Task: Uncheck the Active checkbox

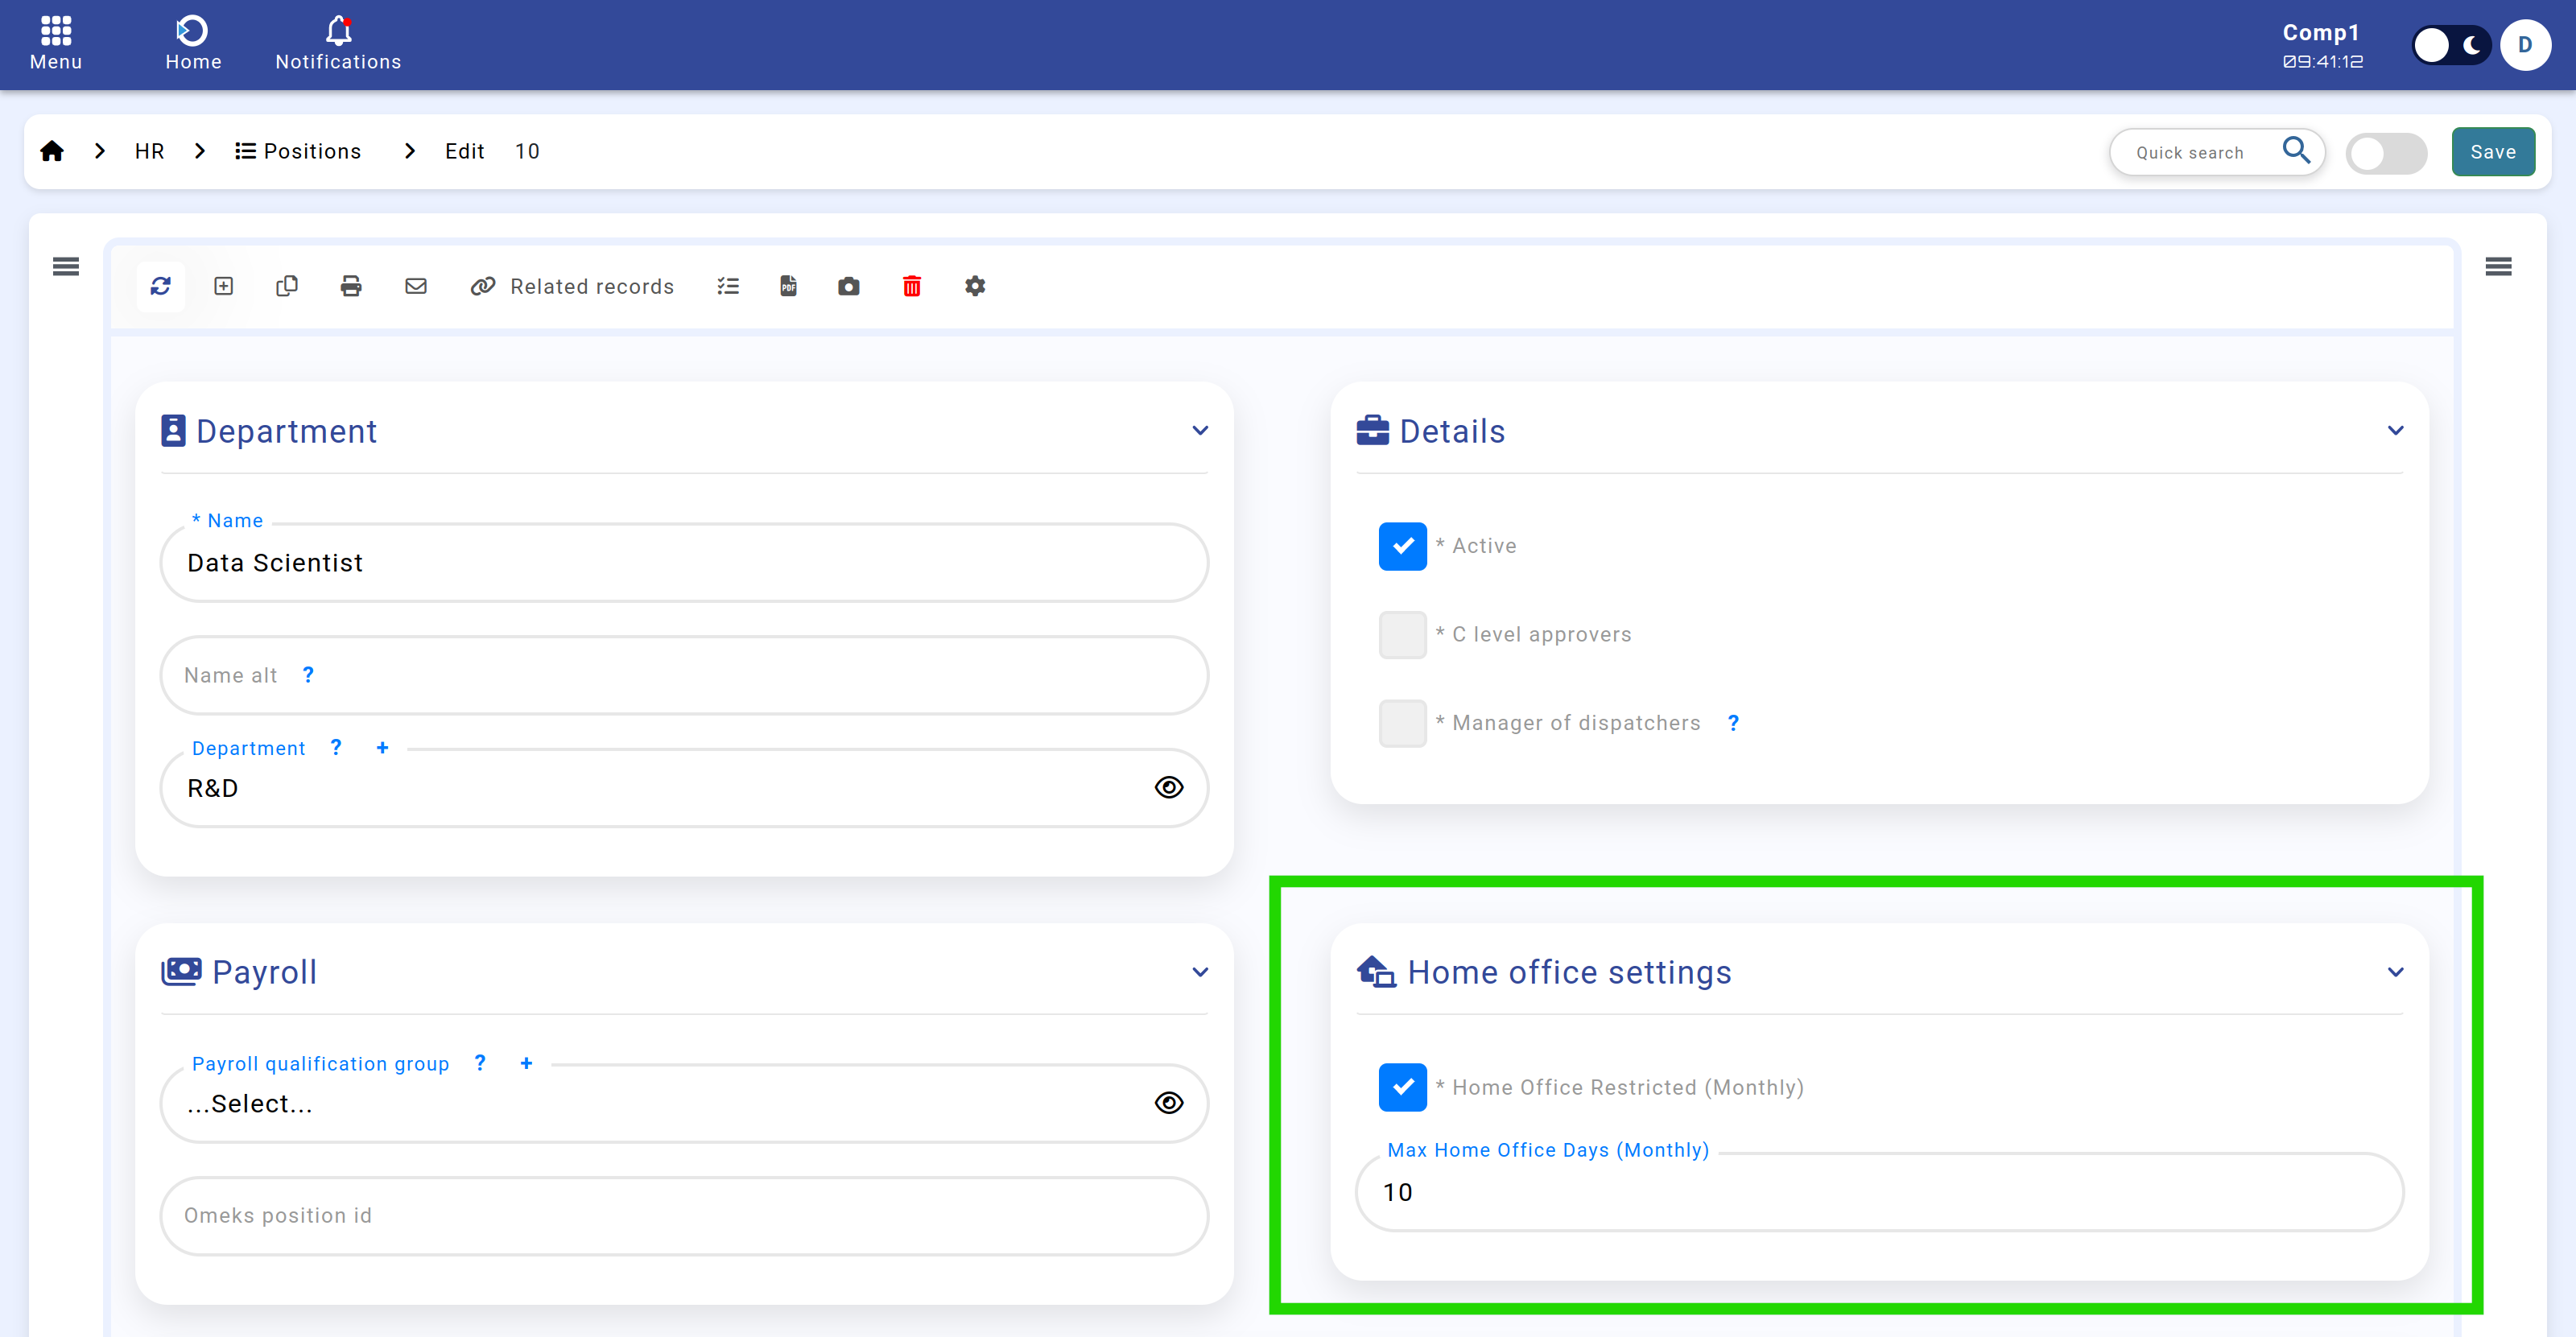Action: click(x=1402, y=546)
